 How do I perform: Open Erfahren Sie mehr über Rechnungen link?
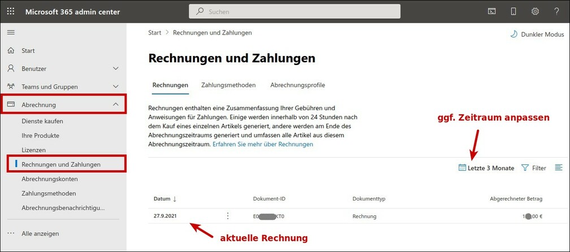[x=263, y=144]
